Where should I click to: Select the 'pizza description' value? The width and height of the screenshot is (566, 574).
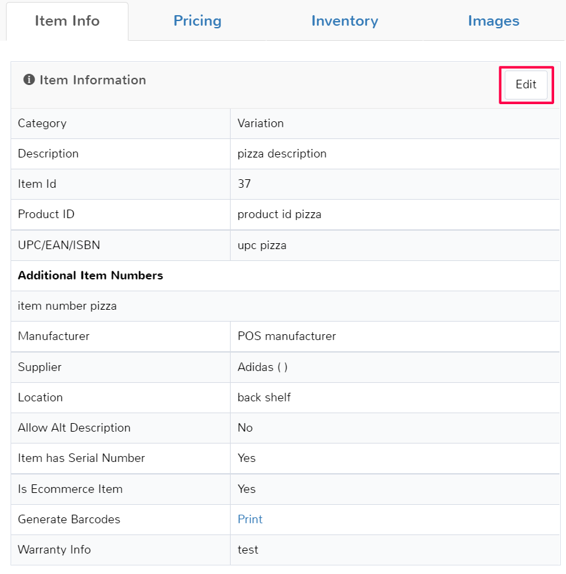click(x=281, y=154)
